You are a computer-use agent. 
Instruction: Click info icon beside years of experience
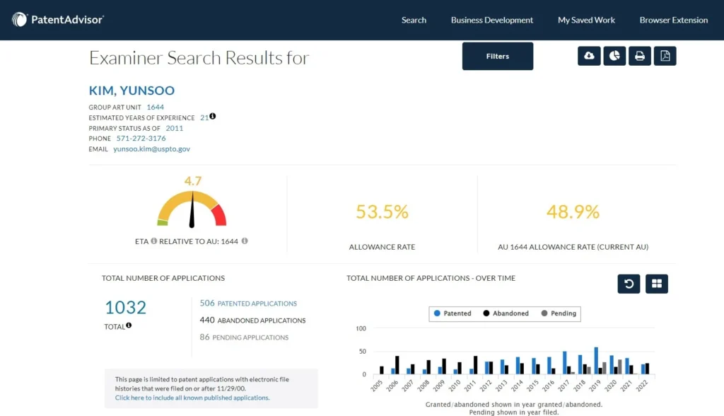pos(212,117)
